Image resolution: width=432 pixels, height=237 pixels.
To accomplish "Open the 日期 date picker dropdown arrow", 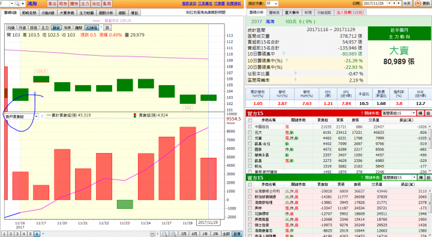I will point(389,4).
